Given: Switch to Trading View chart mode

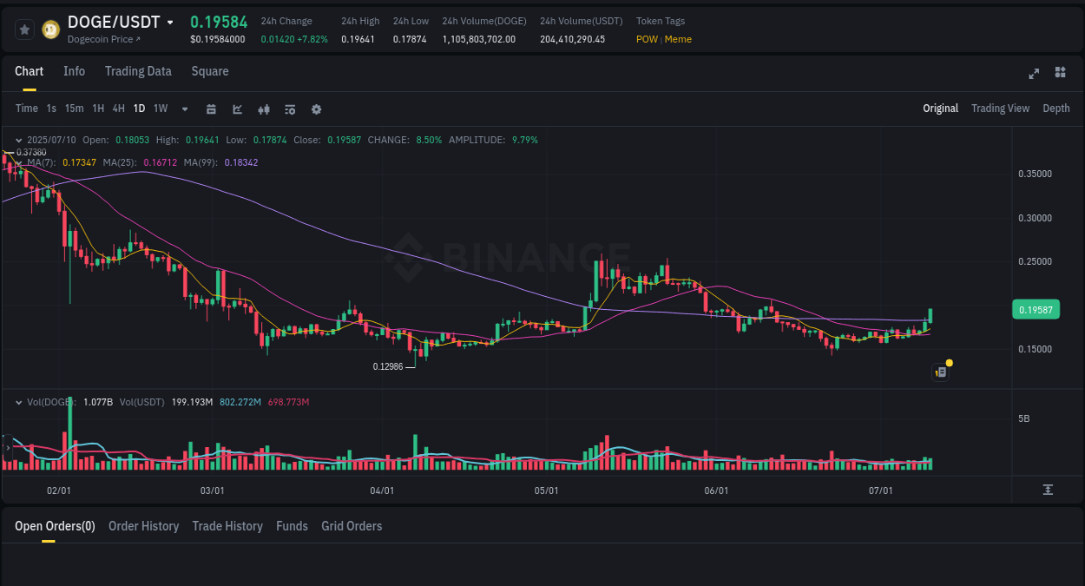Looking at the screenshot, I should 1000,108.
